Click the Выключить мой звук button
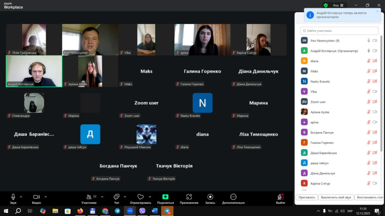Screen dimensions: 385x216 coord(336,197)
